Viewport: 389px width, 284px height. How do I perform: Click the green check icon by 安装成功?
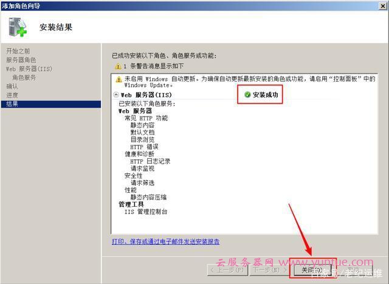[247, 95]
